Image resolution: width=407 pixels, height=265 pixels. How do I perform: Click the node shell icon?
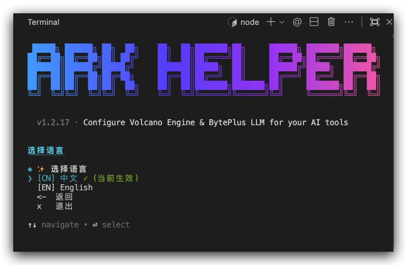pyautogui.click(x=232, y=22)
